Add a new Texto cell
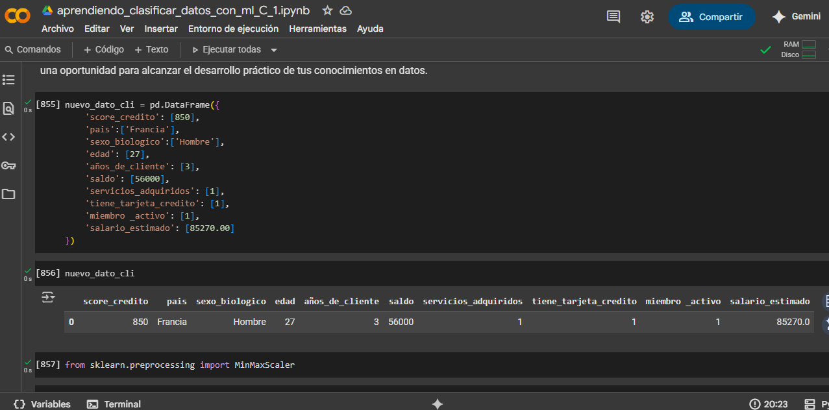This screenshot has height=410, width=829. tap(151, 49)
